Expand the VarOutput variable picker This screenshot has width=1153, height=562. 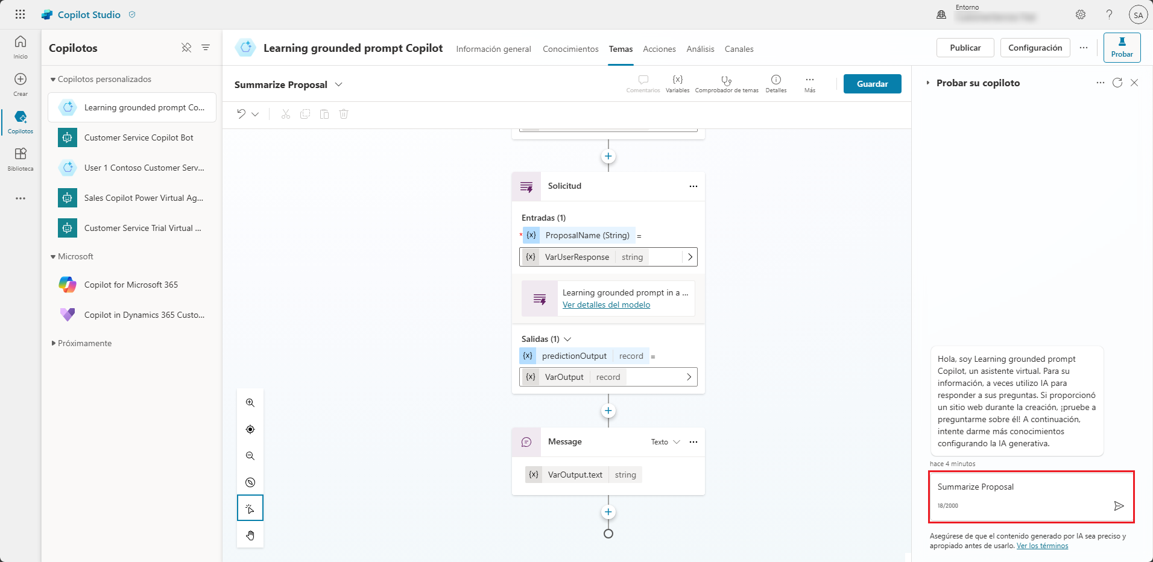pos(689,377)
